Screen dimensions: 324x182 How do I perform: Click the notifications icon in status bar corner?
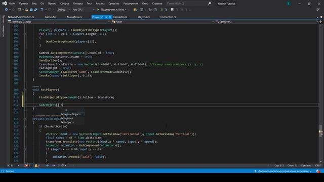pos(318,171)
